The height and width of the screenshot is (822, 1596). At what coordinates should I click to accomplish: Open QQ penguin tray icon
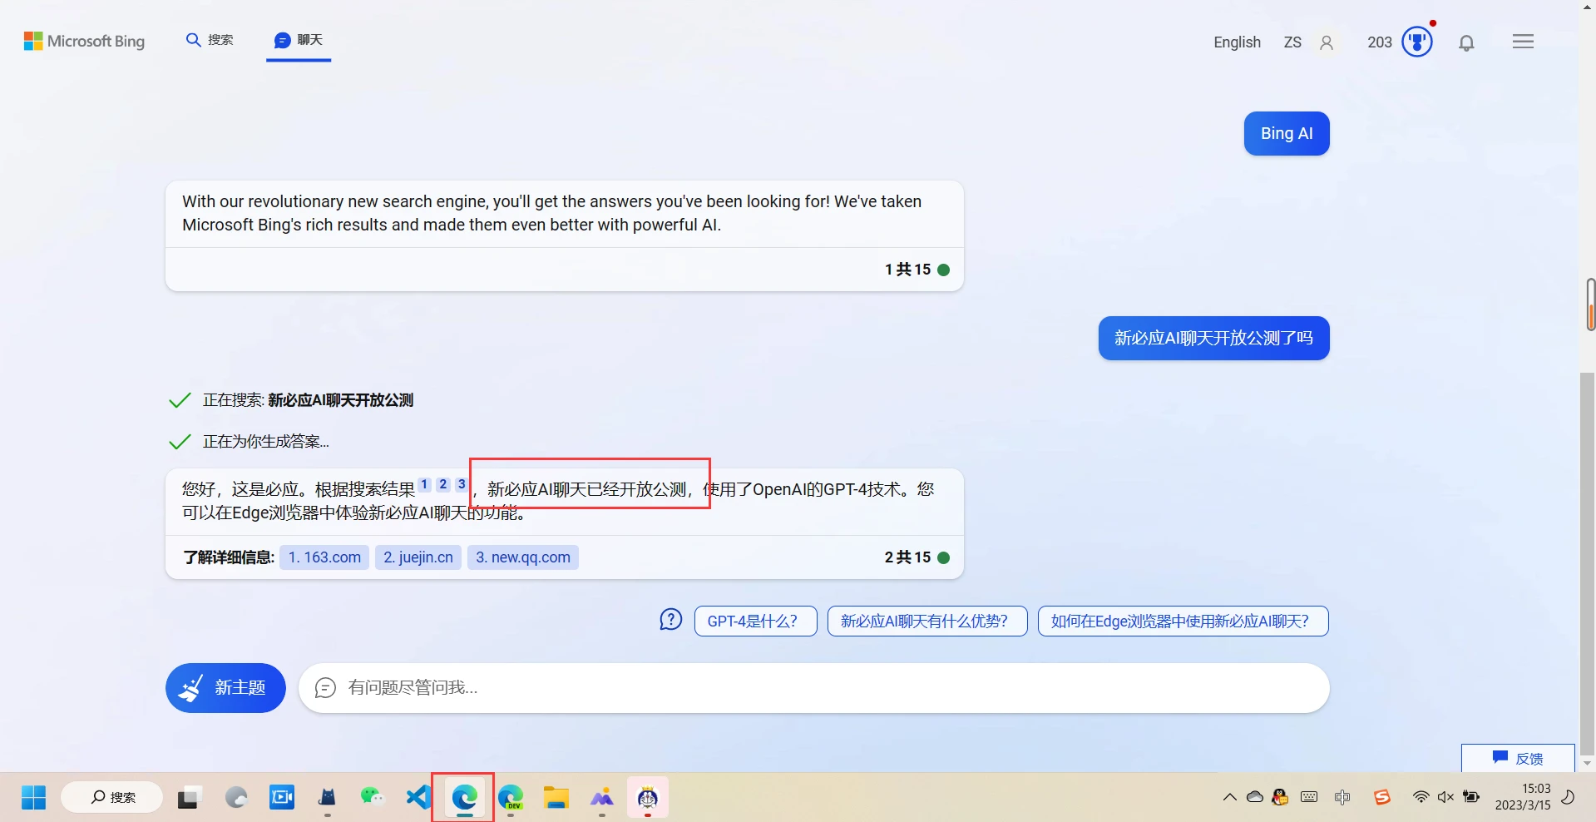(1280, 797)
